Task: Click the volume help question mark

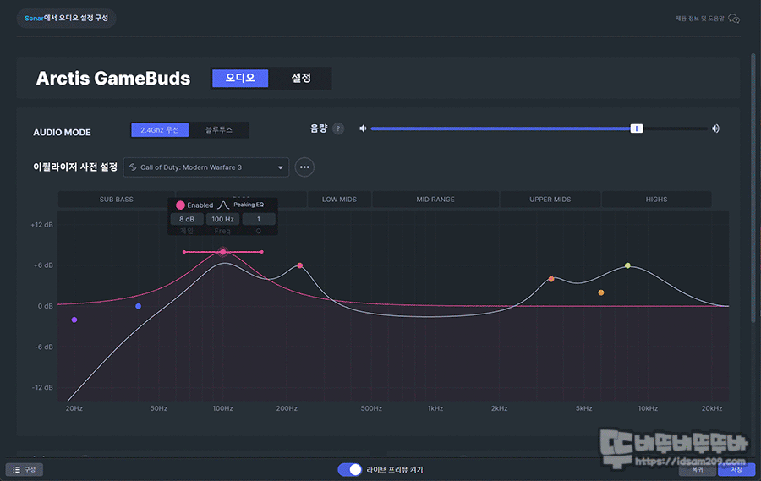Action: 338,128
